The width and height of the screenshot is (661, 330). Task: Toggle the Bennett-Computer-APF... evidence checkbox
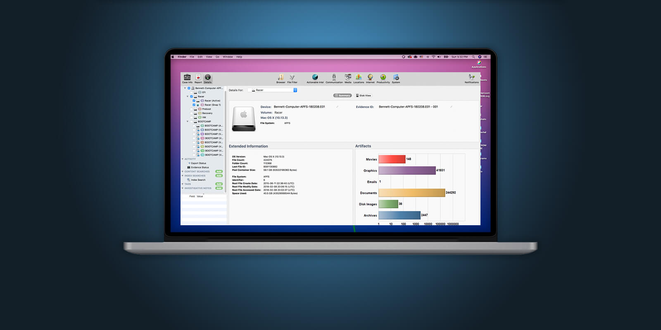[189, 88]
